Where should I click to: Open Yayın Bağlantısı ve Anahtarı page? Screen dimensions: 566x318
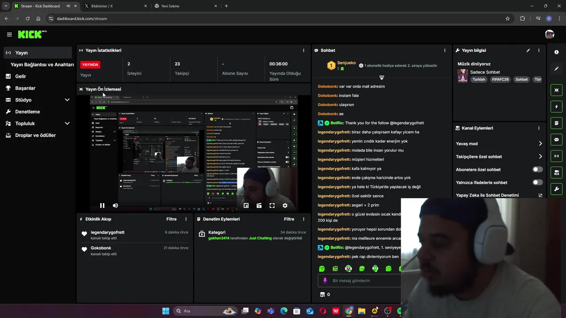42,64
